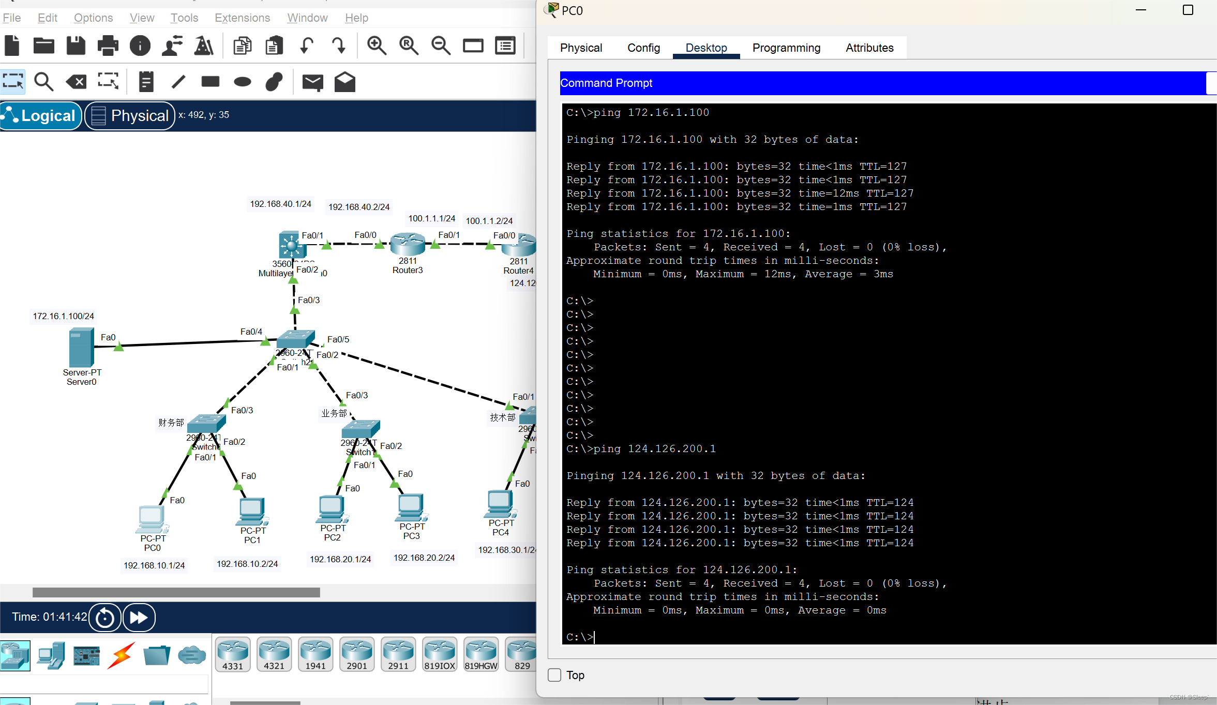The width and height of the screenshot is (1217, 705).
Task: Open the Extensions menu
Action: 242,18
